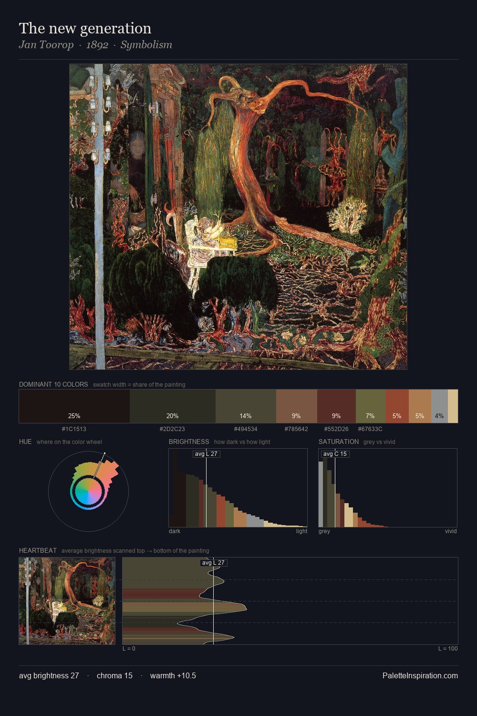This screenshot has width=477, height=716.
Task: Click the year 1892 in subtitle
Action: (97, 45)
